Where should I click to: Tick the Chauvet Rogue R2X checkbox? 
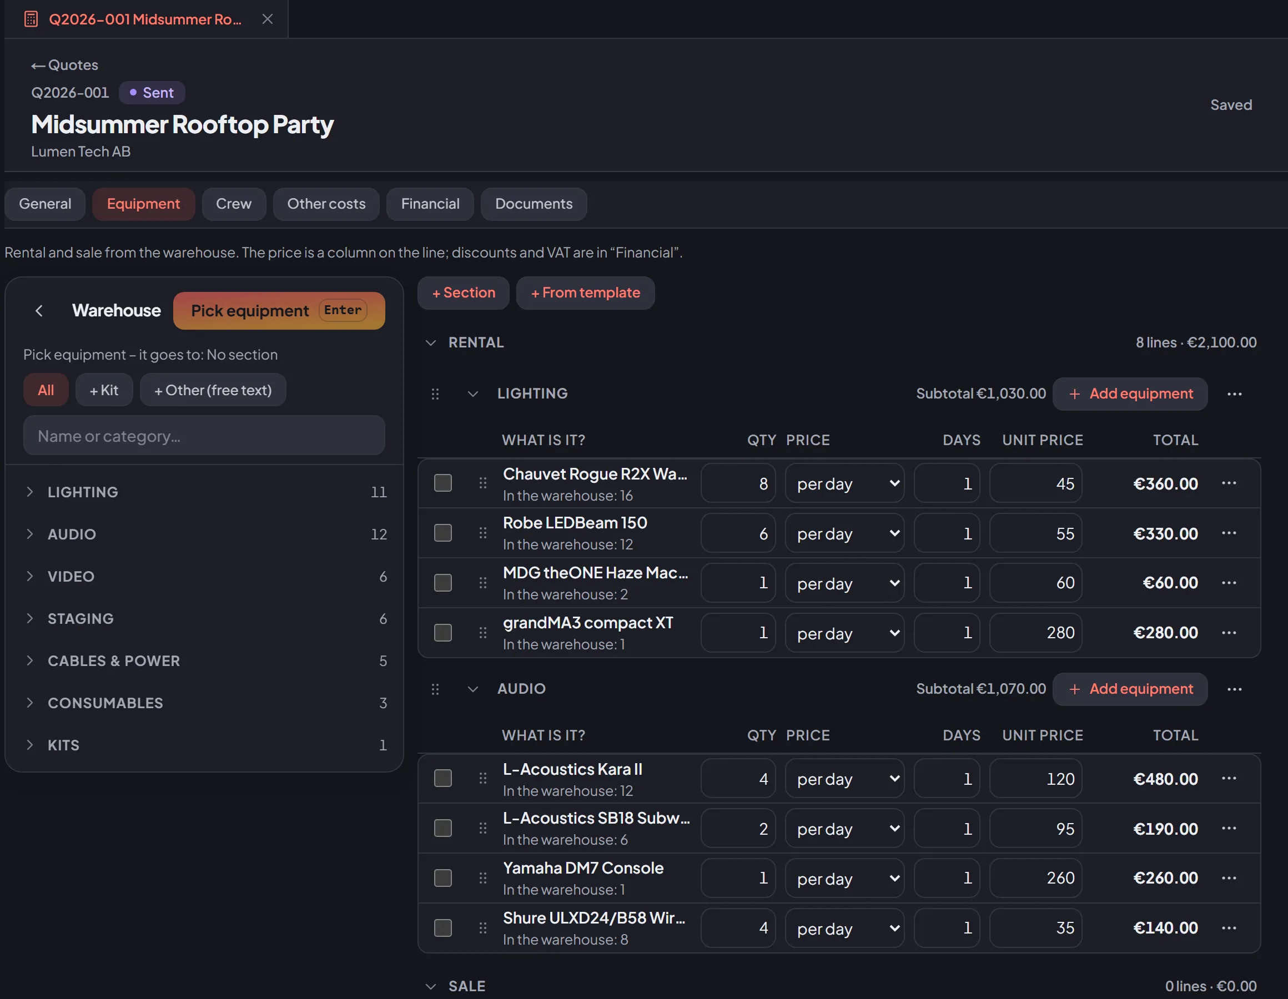(x=443, y=483)
